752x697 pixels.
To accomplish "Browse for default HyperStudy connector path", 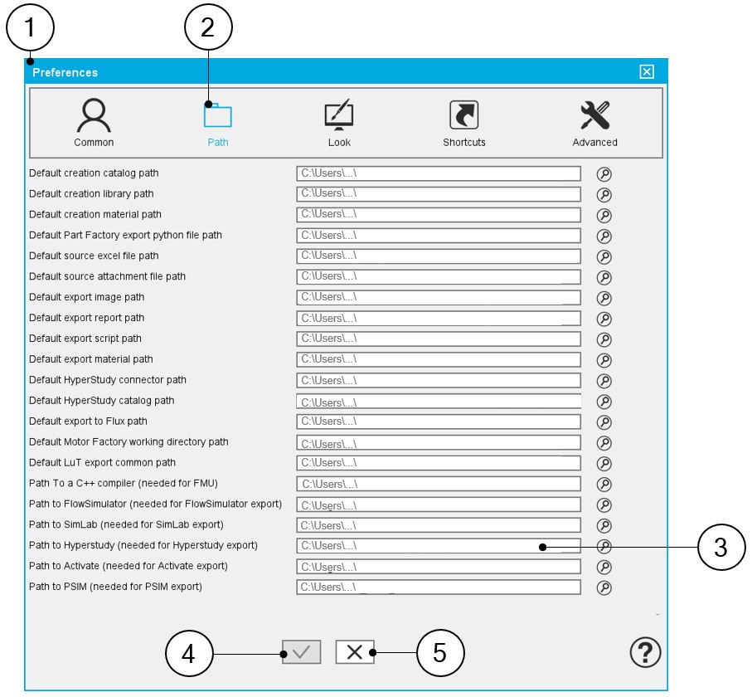I will click(604, 381).
